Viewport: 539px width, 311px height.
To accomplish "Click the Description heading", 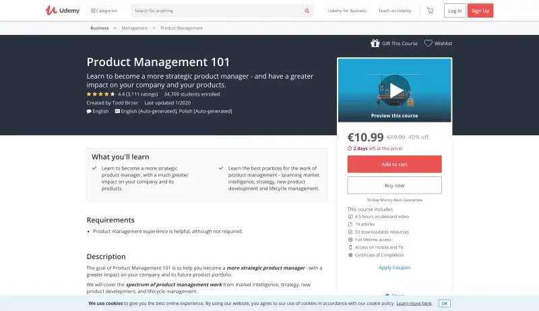I will (x=106, y=256).
